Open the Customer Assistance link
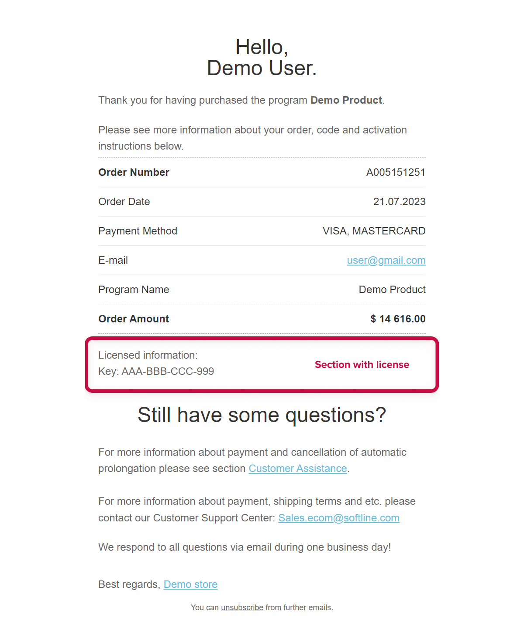Screen dimensions: 524x636 point(298,468)
